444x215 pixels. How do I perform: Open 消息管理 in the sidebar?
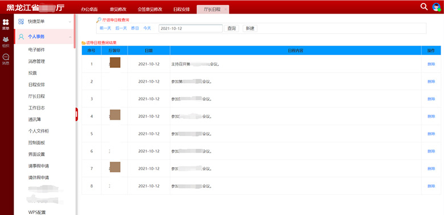coord(36,61)
